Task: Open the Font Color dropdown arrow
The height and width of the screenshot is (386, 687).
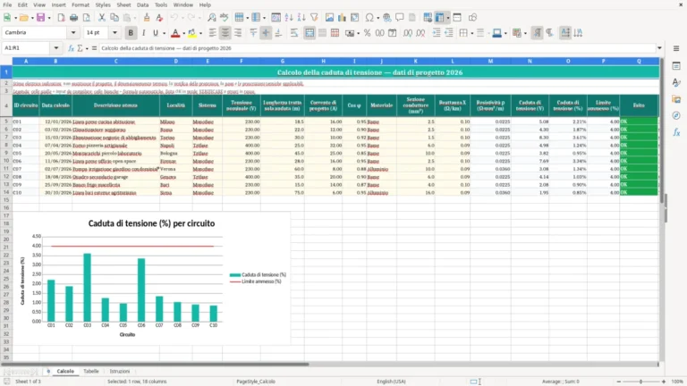Action: (x=183, y=33)
